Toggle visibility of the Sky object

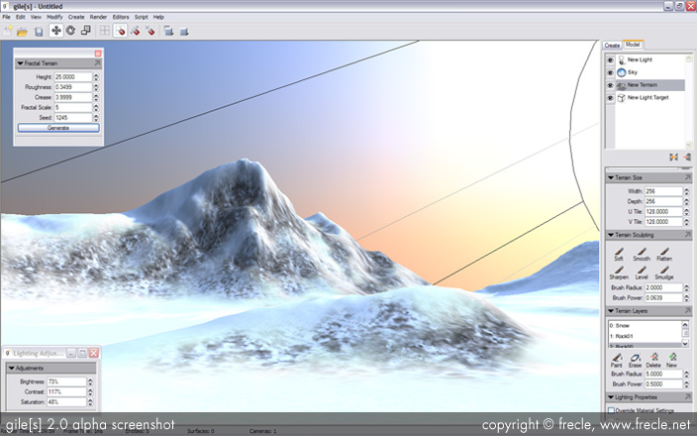pos(610,72)
